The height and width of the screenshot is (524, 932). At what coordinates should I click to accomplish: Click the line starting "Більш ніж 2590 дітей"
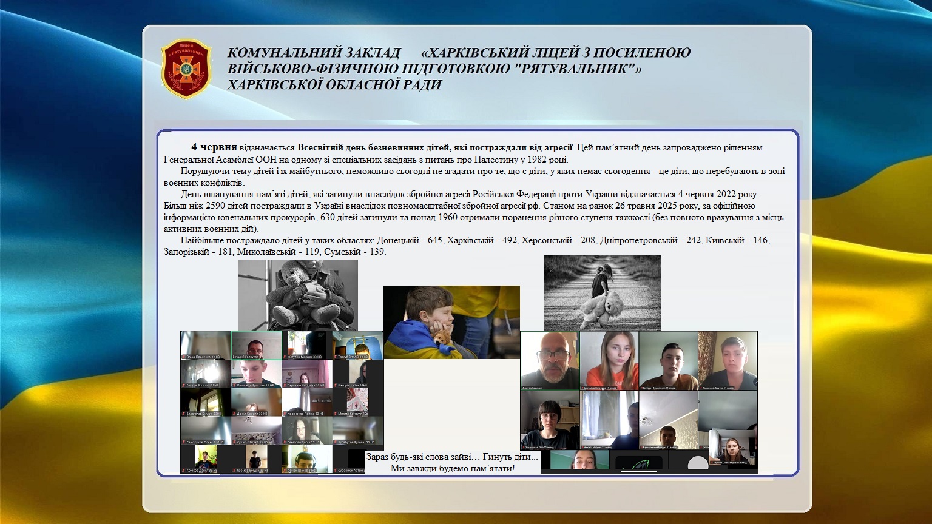(x=459, y=206)
